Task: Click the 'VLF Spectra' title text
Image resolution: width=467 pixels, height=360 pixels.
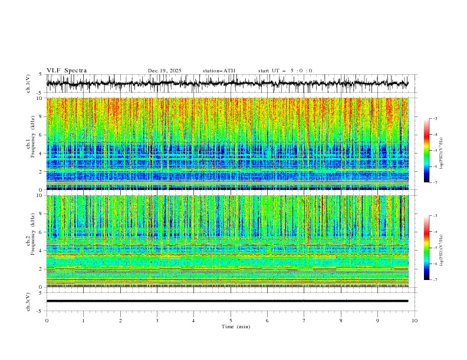Action: tap(67, 71)
